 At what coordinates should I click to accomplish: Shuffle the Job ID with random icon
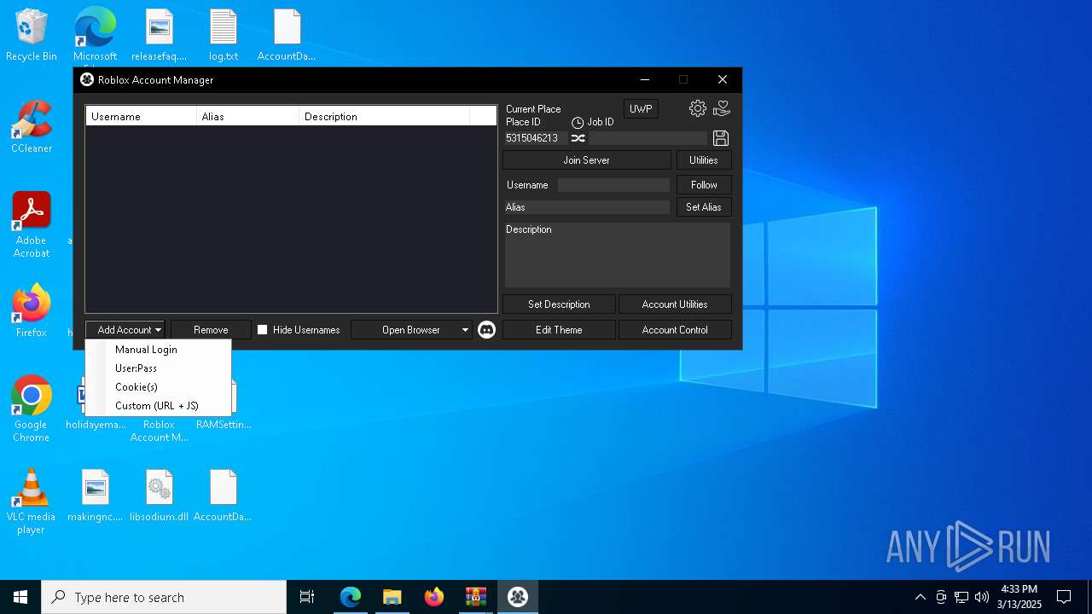pos(578,138)
